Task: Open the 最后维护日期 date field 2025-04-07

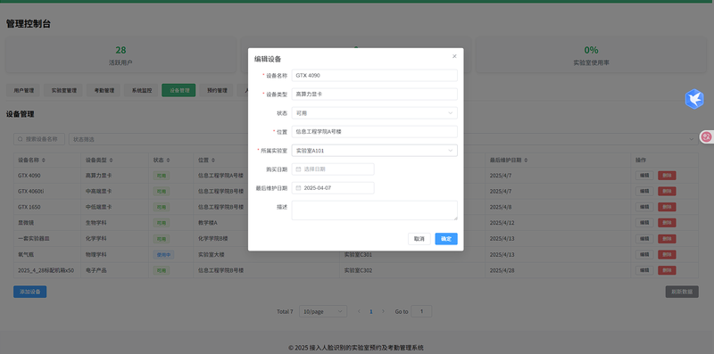Action: coord(333,188)
